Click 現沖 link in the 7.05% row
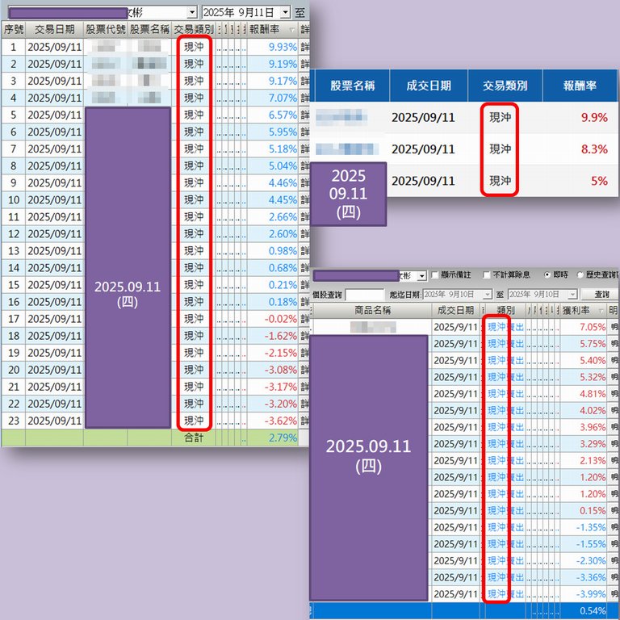The width and height of the screenshot is (620, 620). pyautogui.click(x=496, y=327)
